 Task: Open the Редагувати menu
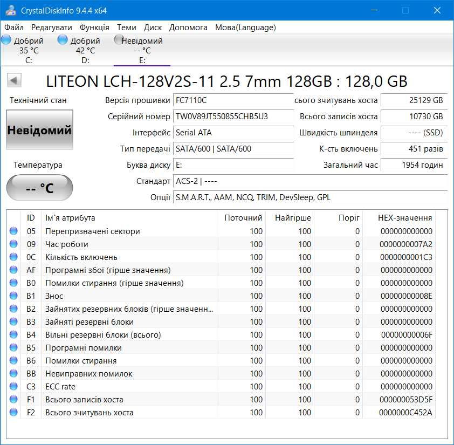(x=52, y=28)
